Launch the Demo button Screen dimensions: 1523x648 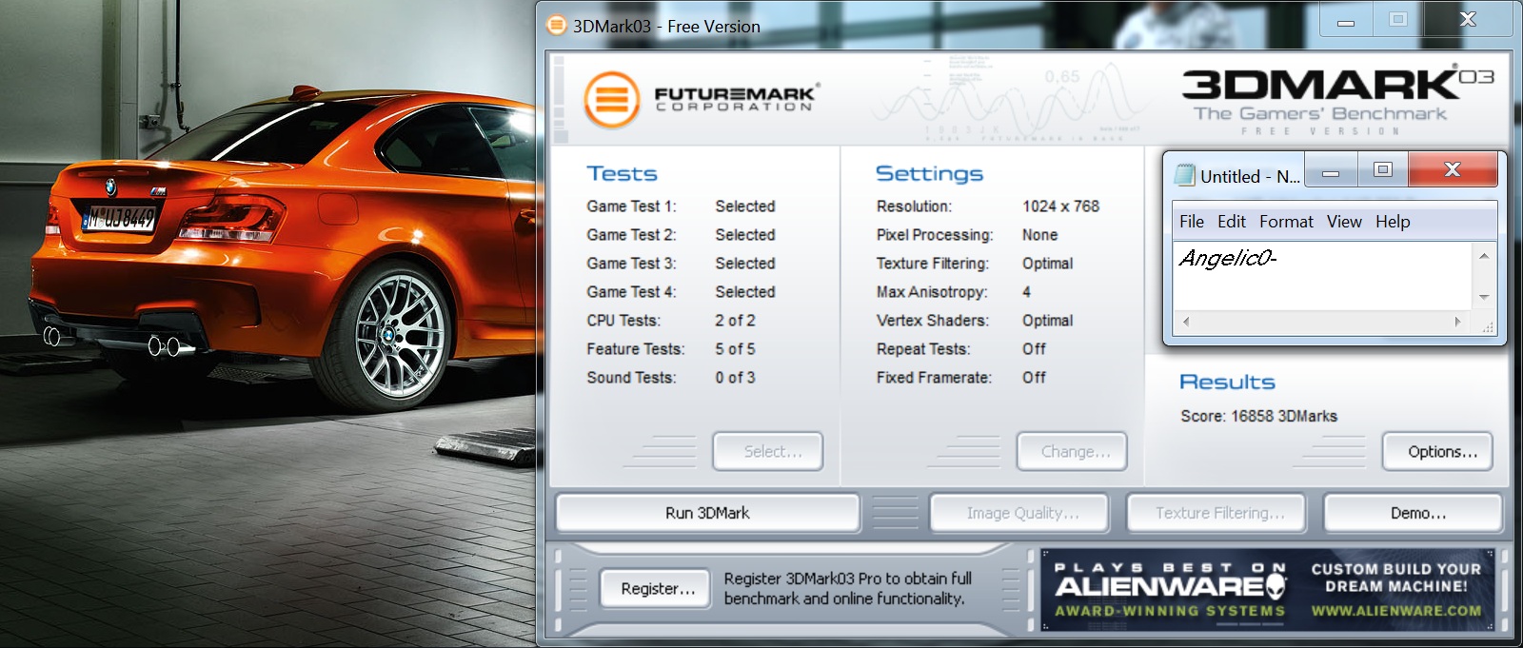pos(1417,513)
